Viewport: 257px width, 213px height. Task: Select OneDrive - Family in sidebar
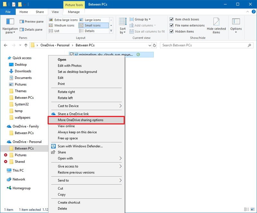23,126
